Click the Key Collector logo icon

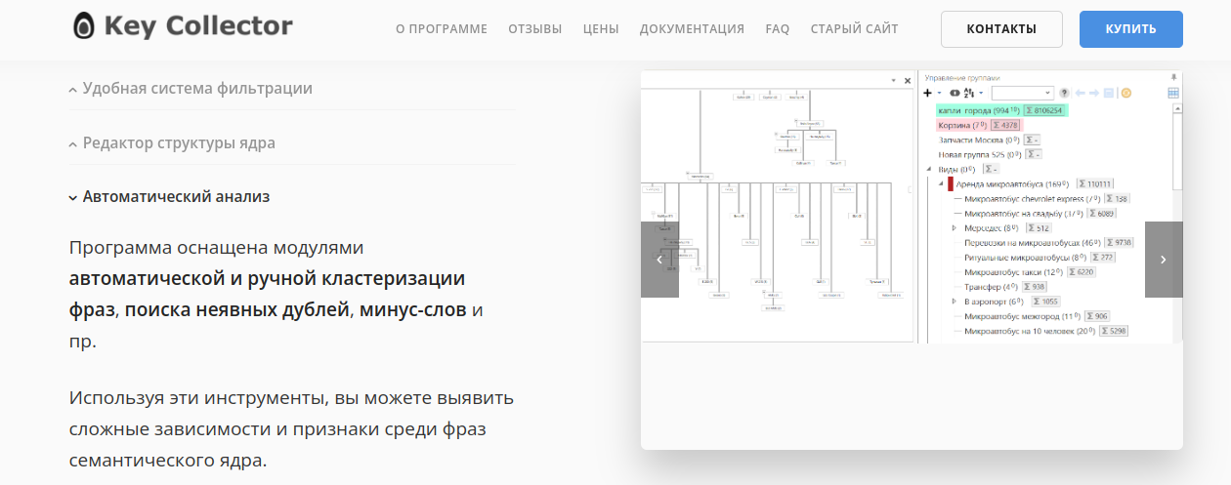point(84,26)
